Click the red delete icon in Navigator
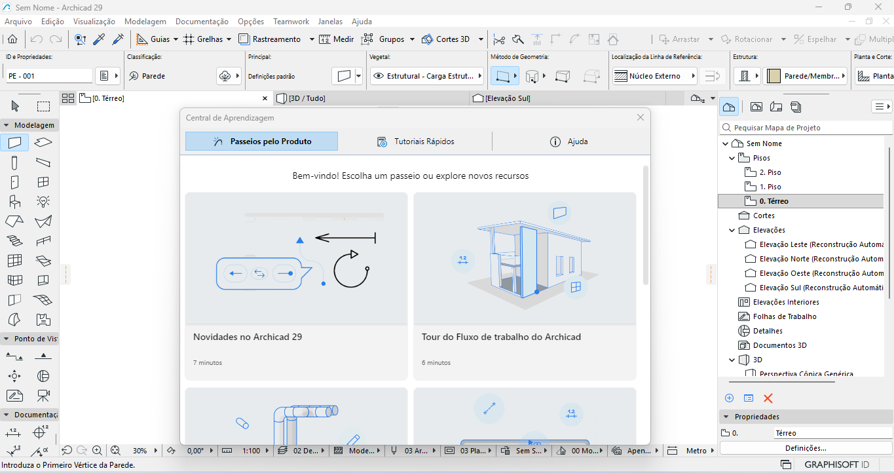Image resolution: width=894 pixels, height=473 pixels. 768,398
